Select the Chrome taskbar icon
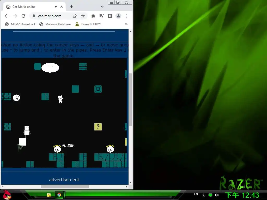Image resolution: width=267 pixels, height=200 pixels. point(59,195)
